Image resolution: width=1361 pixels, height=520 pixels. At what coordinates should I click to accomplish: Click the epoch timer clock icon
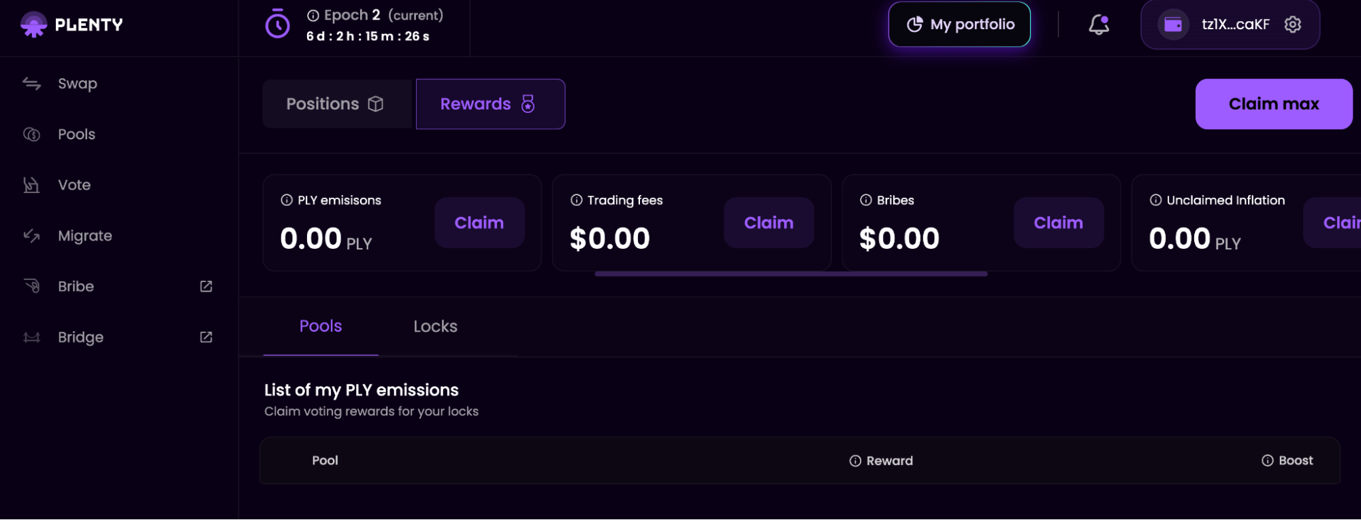pyautogui.click(x=277, y=24)
